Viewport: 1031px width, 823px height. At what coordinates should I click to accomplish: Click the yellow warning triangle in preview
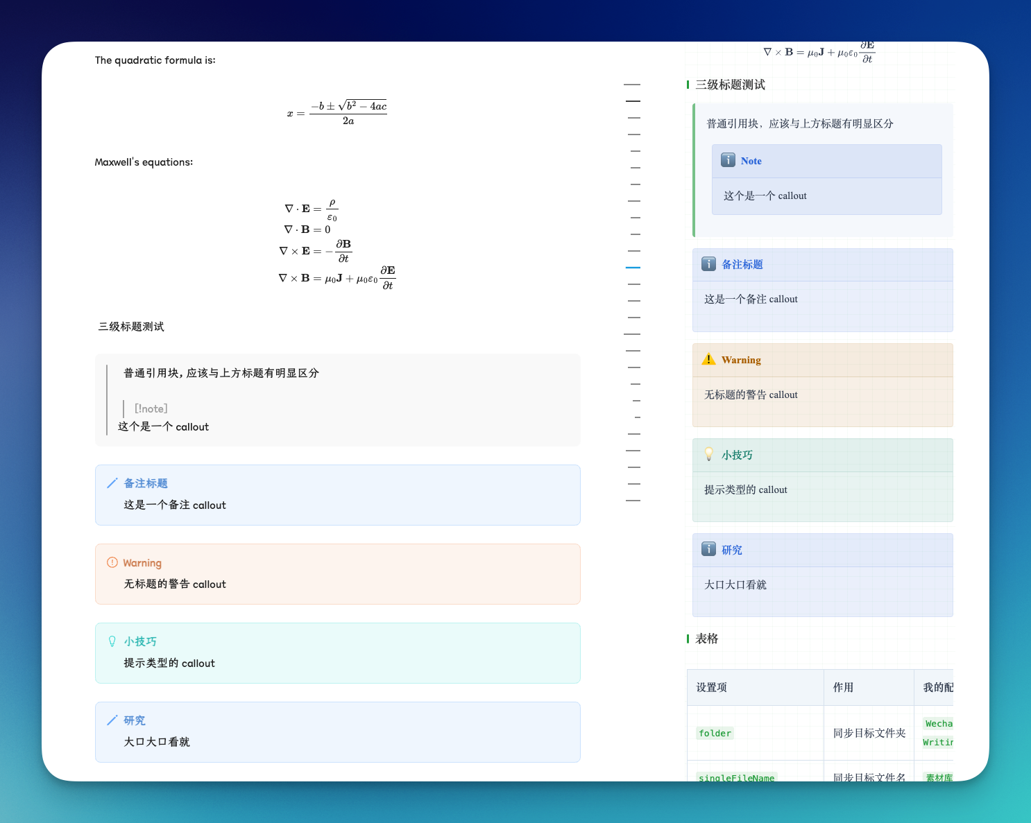point(708,359)
